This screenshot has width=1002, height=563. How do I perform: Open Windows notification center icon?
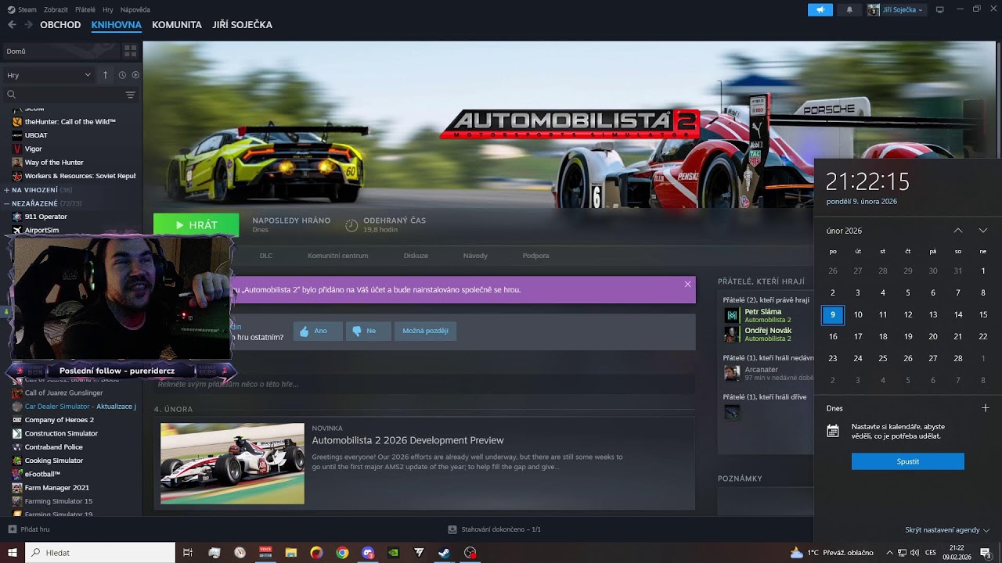click(986, 552)
